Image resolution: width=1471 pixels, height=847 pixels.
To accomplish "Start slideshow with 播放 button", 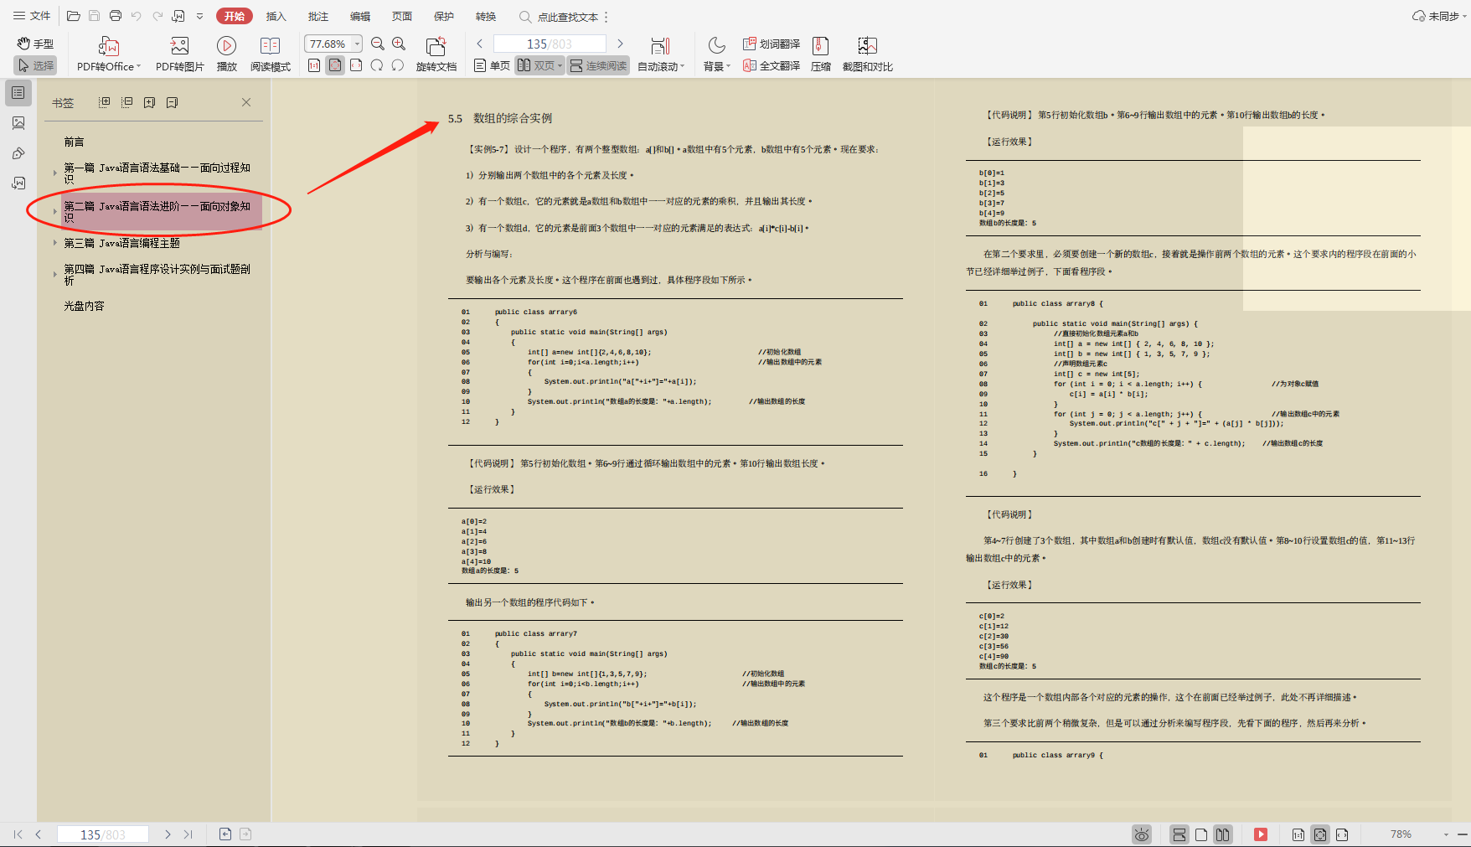I will [x=226, y=54].
